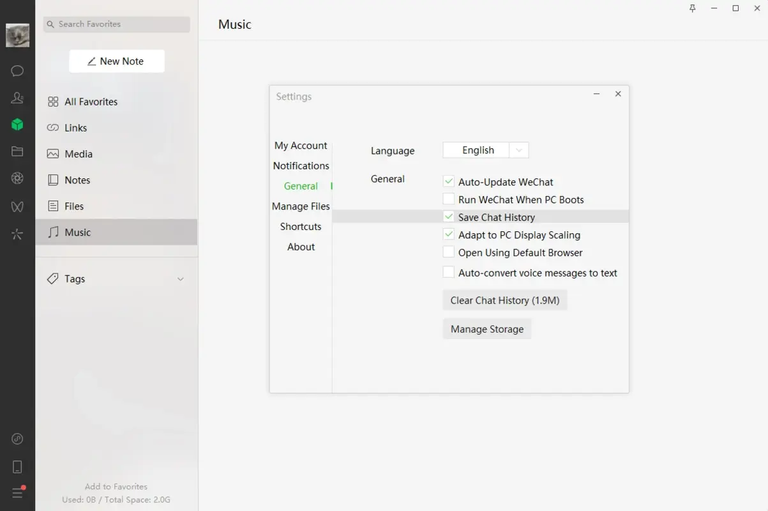Collapse the Tags section
768x511 pixels.
pos(179,278)
